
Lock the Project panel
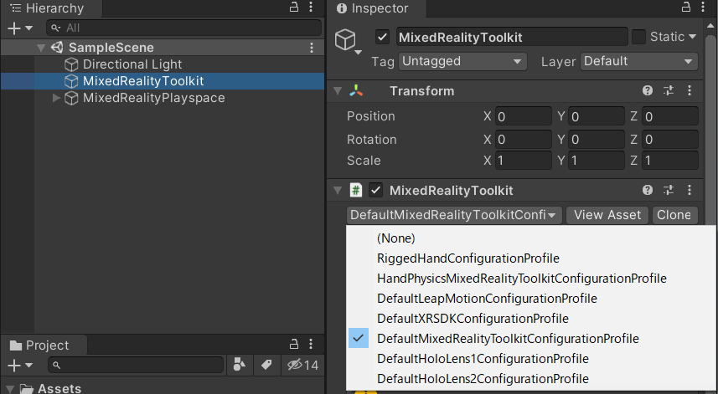click(x=294, y=344)
